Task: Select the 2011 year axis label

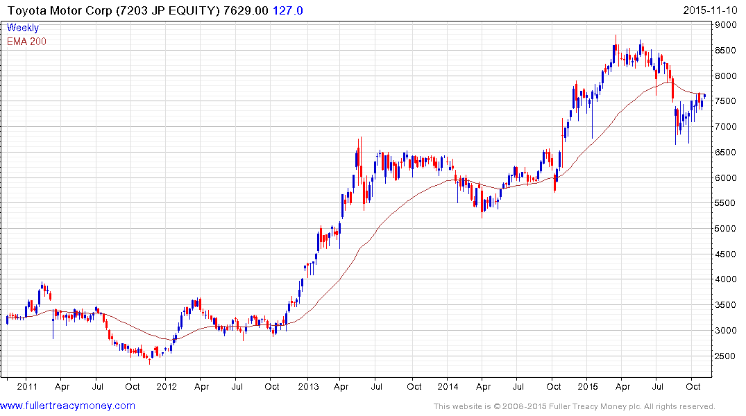Action: (27, 386)
